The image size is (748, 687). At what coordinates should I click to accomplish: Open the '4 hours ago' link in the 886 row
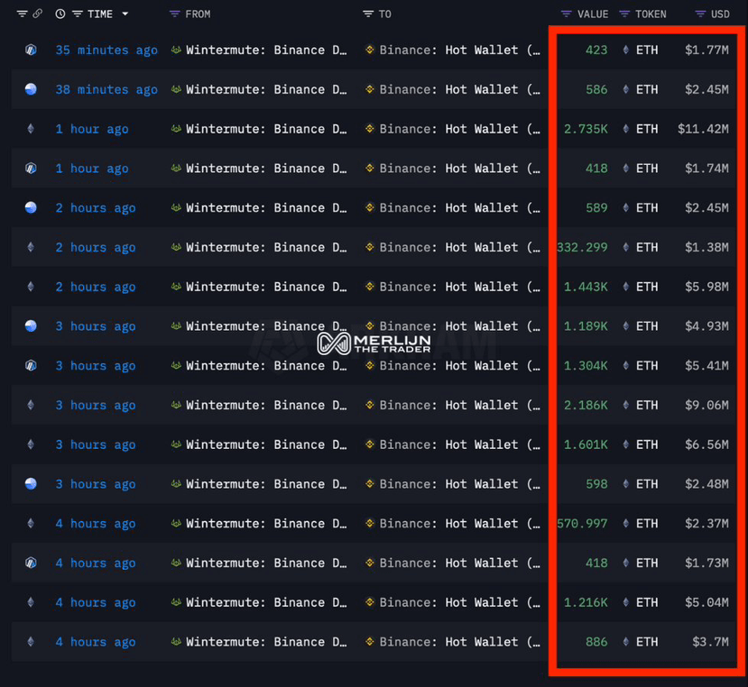[96, 642]
